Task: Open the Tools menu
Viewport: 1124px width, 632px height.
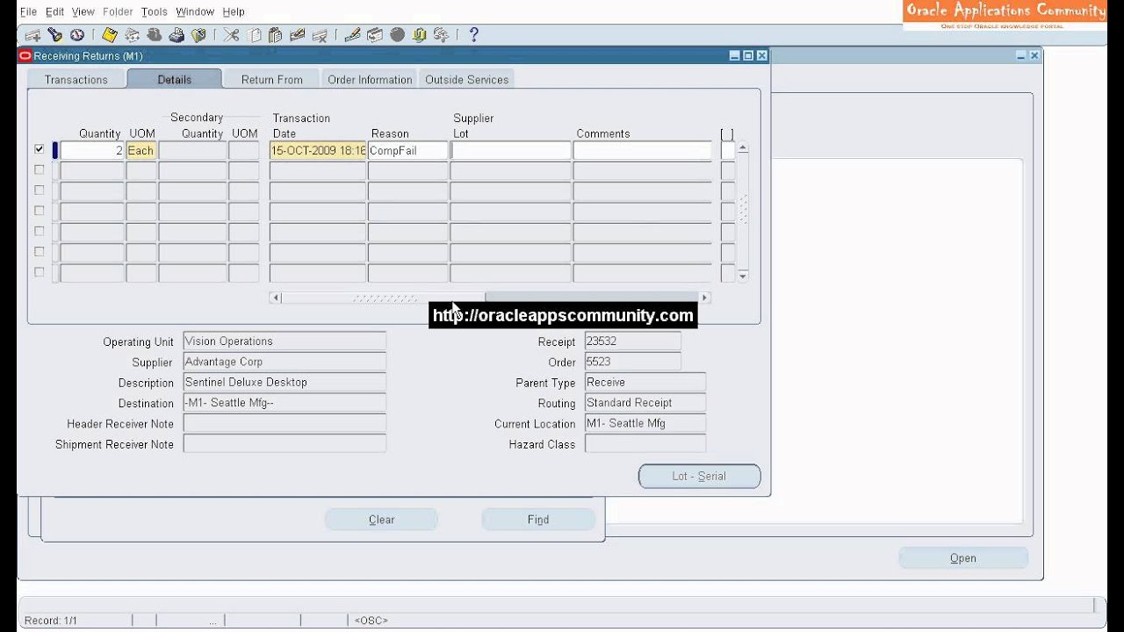Action: coord(154,11)
